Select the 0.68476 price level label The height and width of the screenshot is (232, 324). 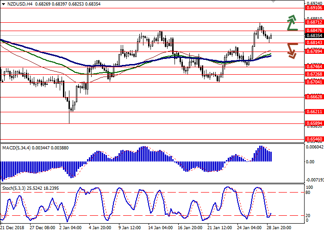314,30
